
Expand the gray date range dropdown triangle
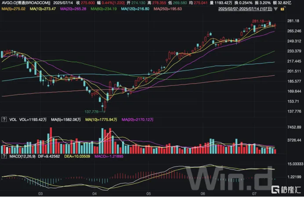tap(276, 9)
